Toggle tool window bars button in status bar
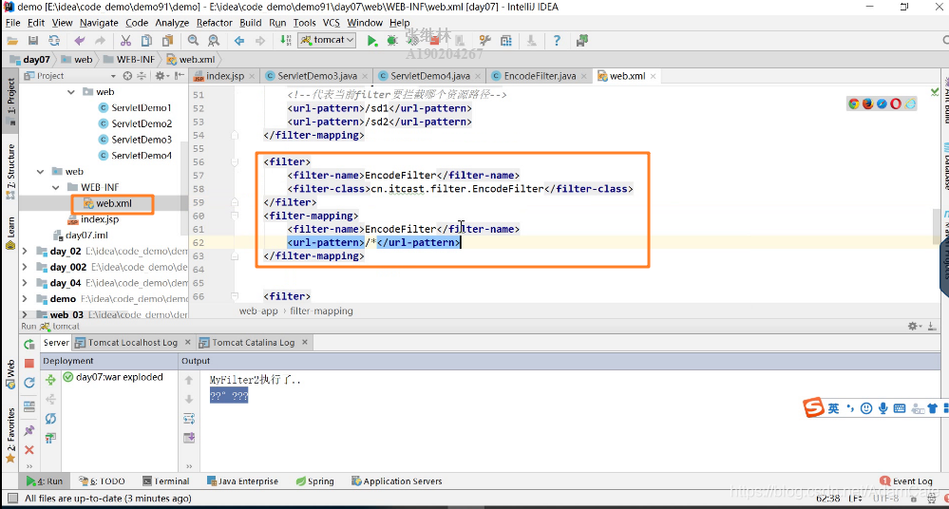The height and width of the screenshot is (509, 949). pos(12,499)
